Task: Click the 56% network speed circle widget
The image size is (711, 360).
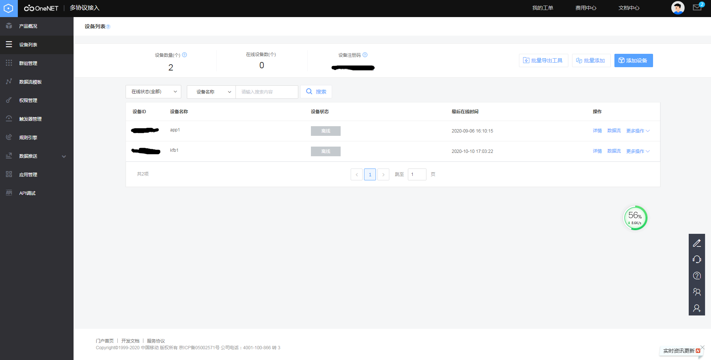Action: click(x=635, y=218)
